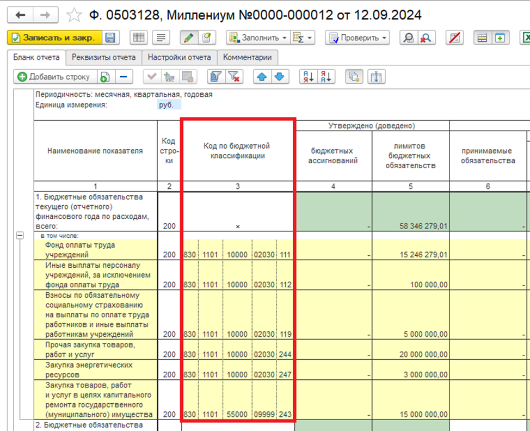Screen dimensions: 530x431
Task: Delete row with the minus icon
Action: click(124, 77)
